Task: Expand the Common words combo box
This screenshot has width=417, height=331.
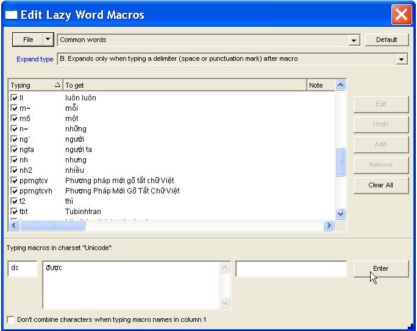Action: click(x=354, y=40)
